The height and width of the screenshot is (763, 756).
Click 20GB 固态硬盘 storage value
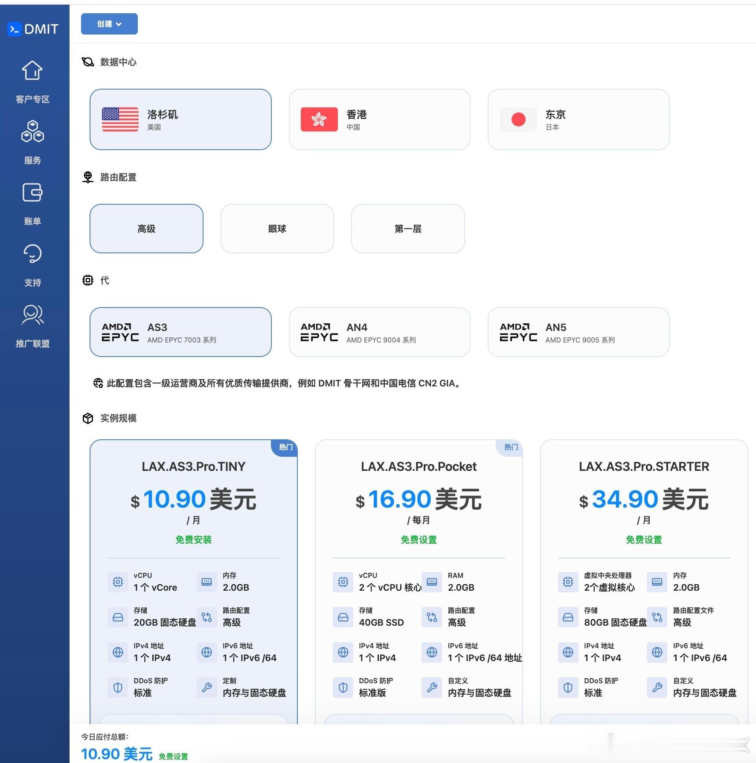pyautogui.click(x=165, y=623)
